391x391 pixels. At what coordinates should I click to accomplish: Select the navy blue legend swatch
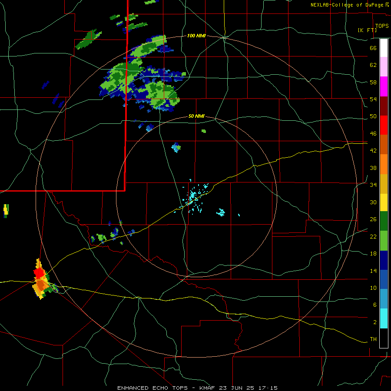(384, 260)
